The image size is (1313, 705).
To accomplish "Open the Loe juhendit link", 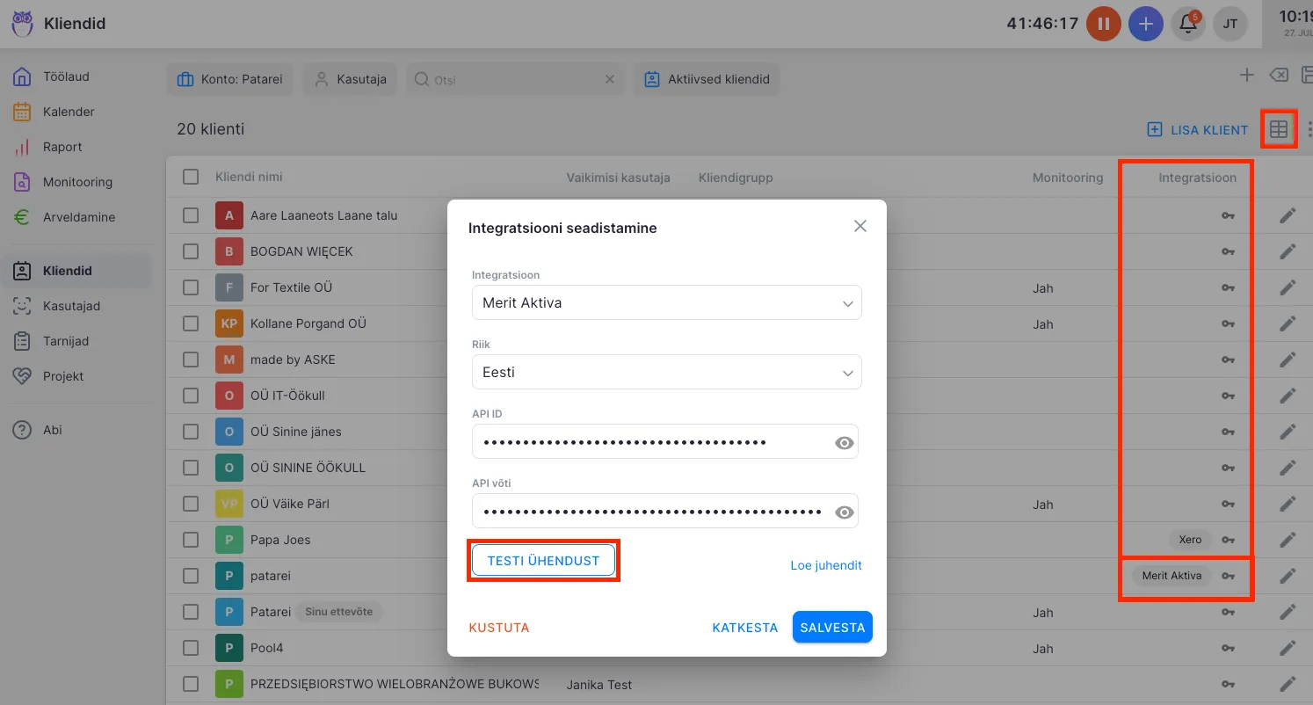I will 825,565.
